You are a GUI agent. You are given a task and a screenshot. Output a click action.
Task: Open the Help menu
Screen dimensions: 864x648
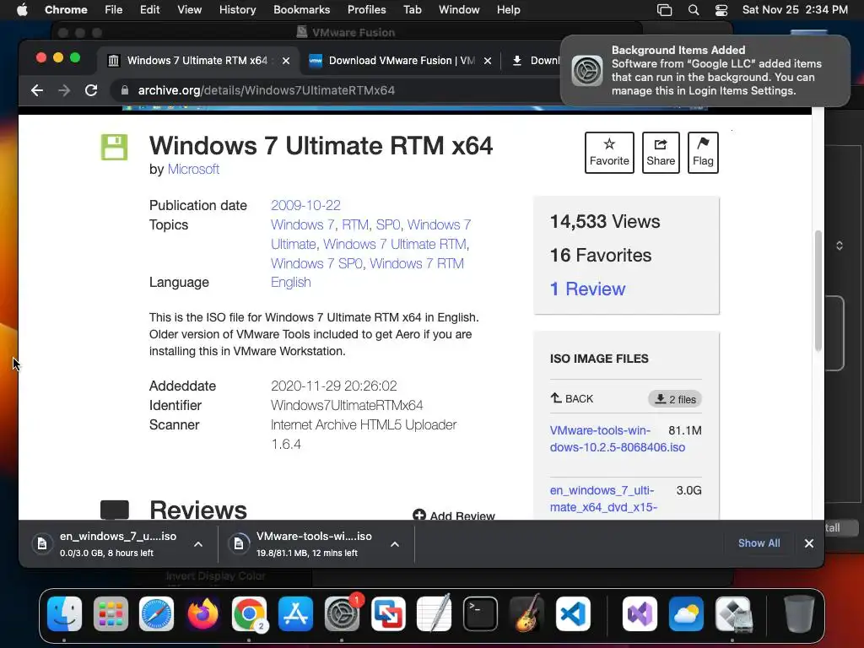coord(508,10)
